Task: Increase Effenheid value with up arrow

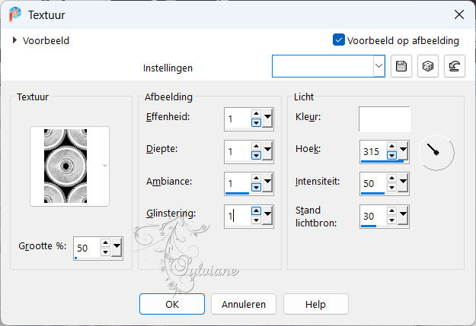Action: pos(256,114)
